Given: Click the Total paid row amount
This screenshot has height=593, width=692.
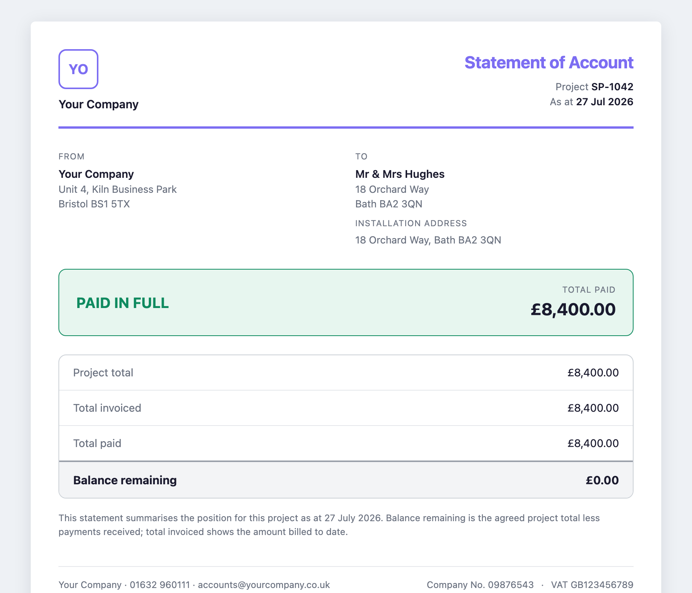Looking at the screenshot, I should [x=593, y=443].
